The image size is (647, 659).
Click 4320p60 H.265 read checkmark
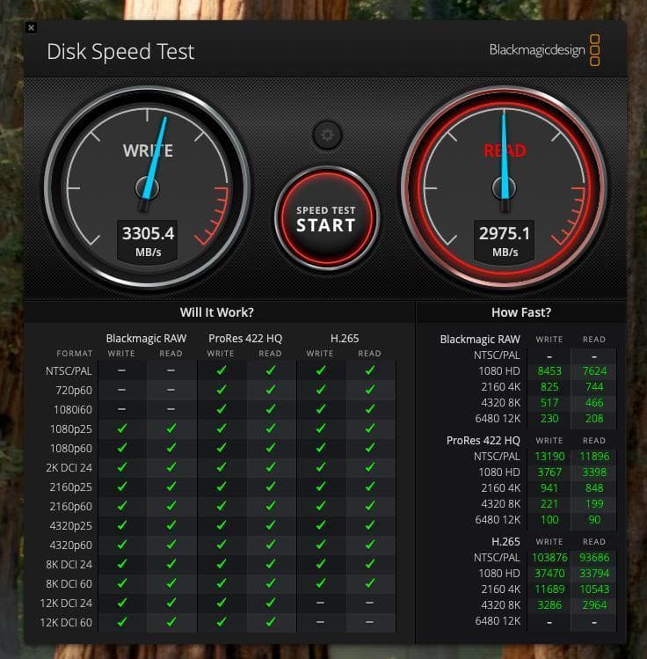[x=370, y=545]
